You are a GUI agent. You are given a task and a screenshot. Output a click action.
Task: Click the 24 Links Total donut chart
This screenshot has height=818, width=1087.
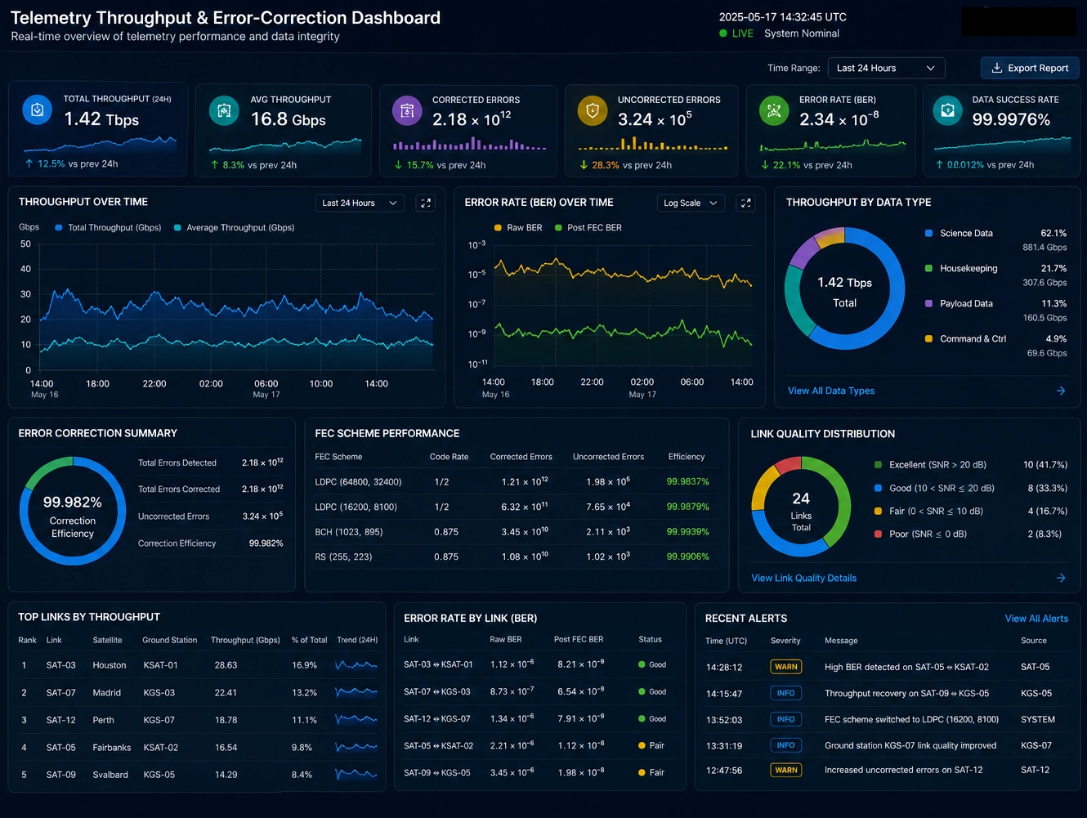pos(801,507)
